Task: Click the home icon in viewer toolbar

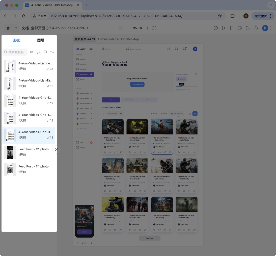Action: tap(8, 28)
